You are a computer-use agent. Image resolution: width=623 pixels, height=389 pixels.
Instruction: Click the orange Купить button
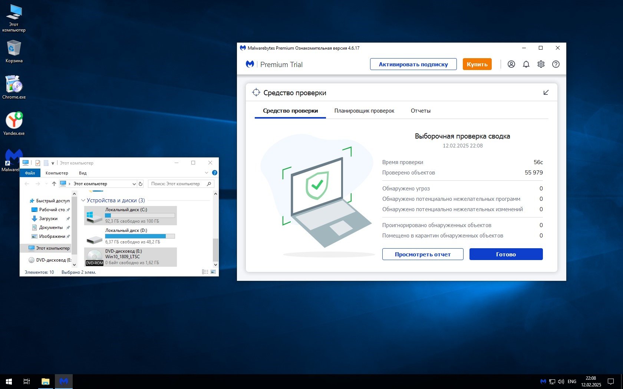(x=477, y=64)
